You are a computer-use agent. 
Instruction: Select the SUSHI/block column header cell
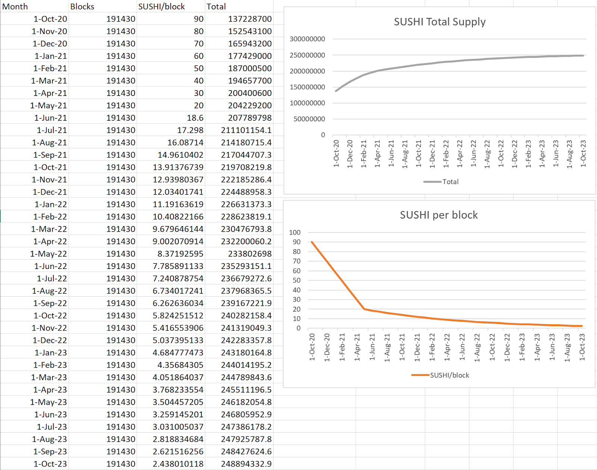click(171, 6)
